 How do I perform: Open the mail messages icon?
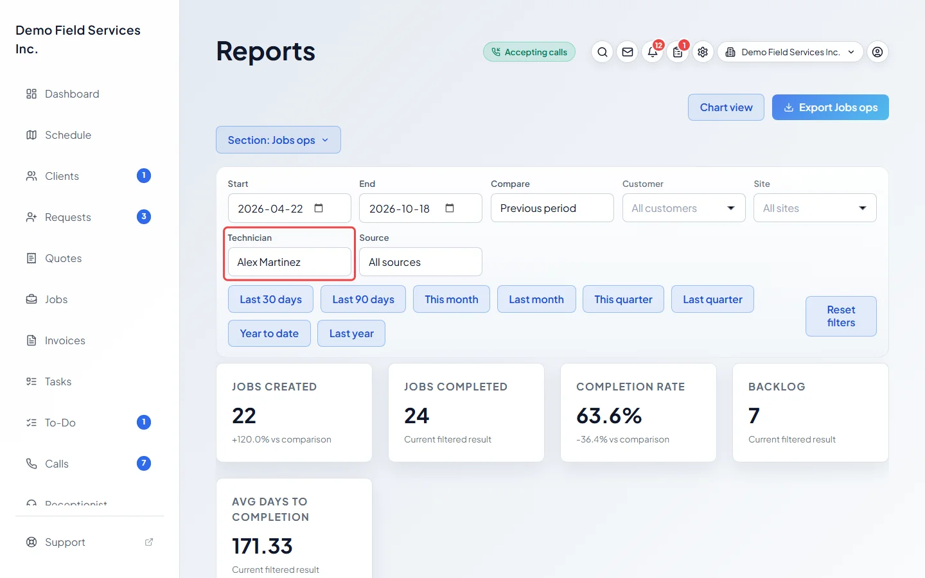[628, 52]
